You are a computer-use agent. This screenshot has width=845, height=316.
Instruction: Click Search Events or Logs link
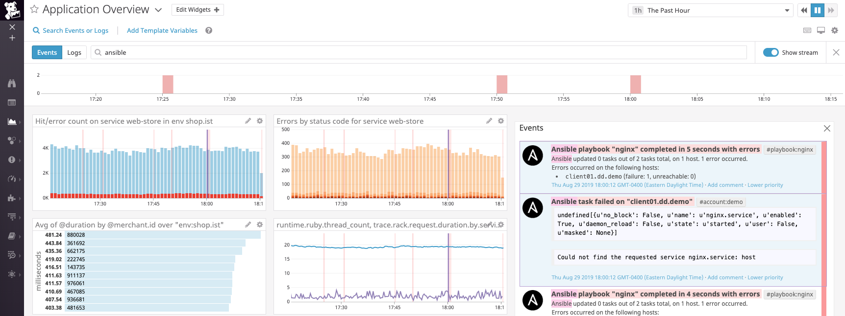coord(71,30)
